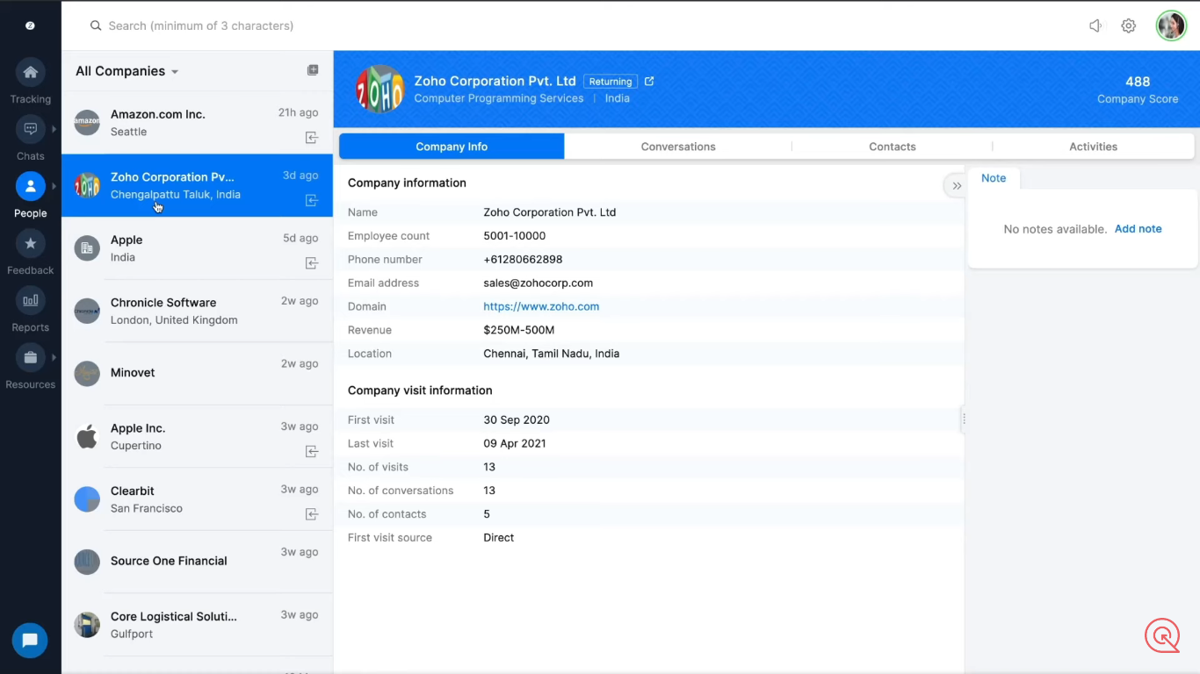
Task: Open the Reports chart icon
Action: coord(30,300)
